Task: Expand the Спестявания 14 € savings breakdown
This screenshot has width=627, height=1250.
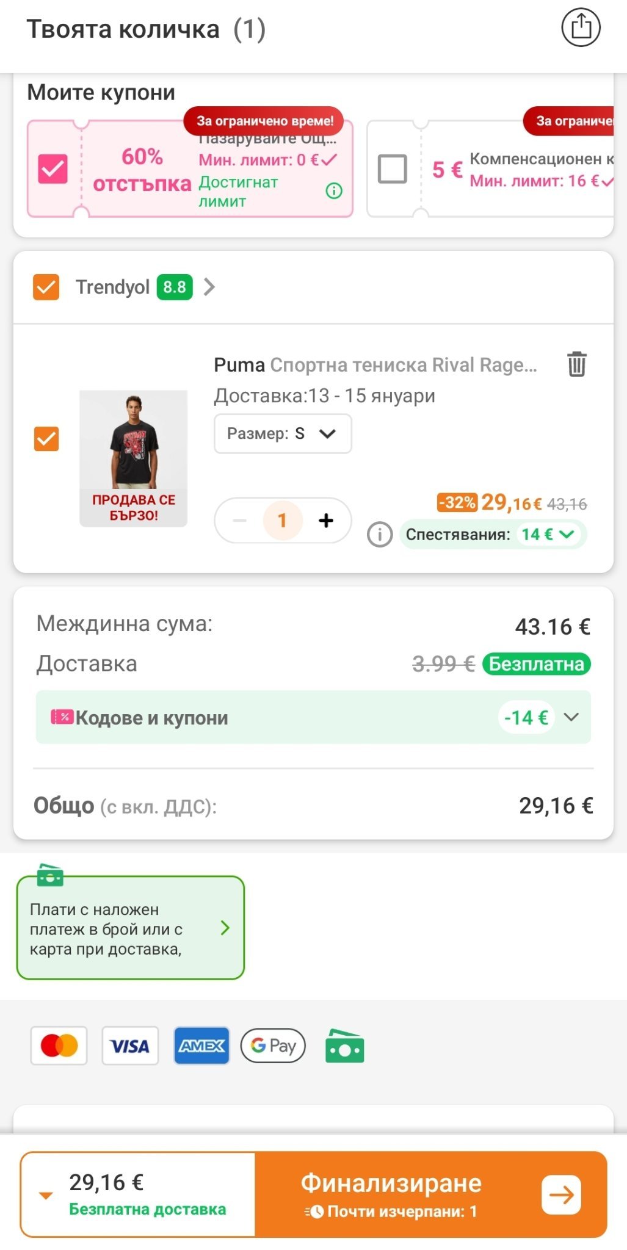Action: point(548,535)
